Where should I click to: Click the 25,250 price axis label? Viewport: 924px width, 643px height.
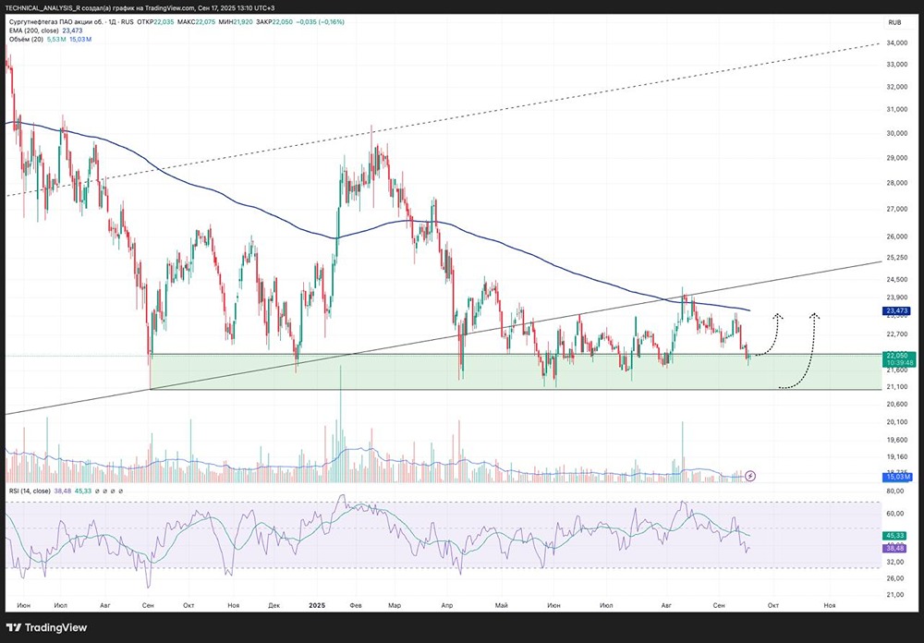point(898,258)
